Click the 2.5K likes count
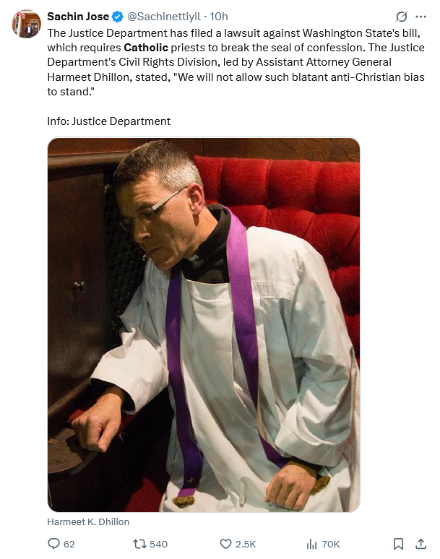Screen dimensions: 440x559 coord(246,545)
